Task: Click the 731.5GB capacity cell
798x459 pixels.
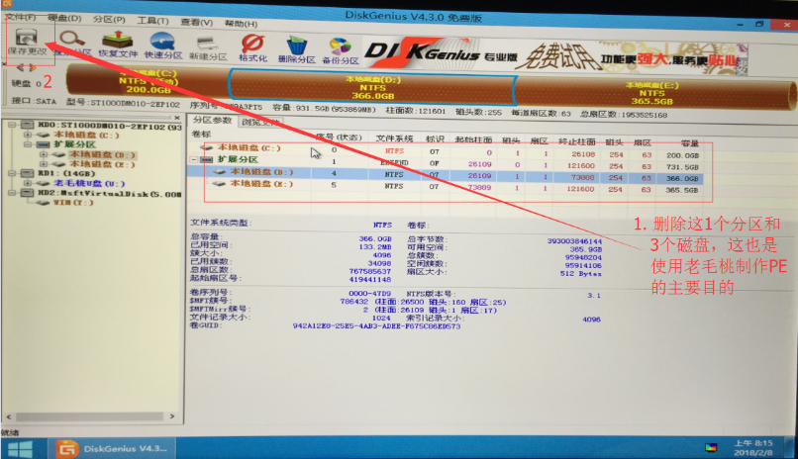Action: point(683,167)
